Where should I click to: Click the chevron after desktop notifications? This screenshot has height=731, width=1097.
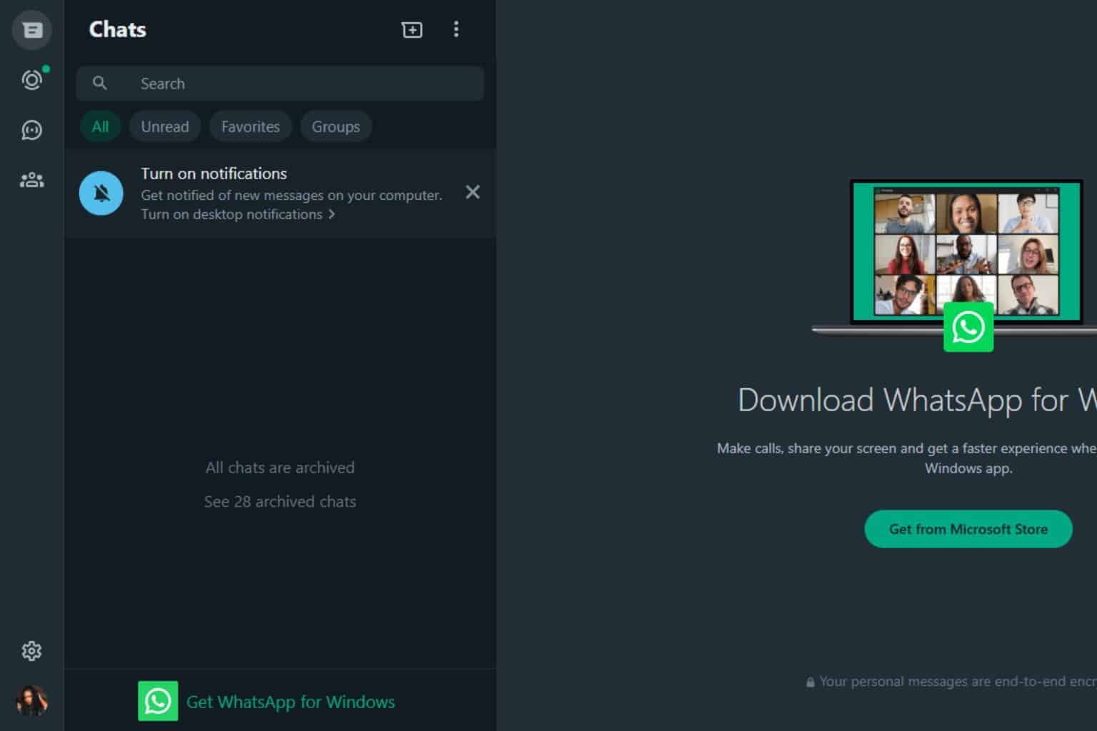click(331, 214)
